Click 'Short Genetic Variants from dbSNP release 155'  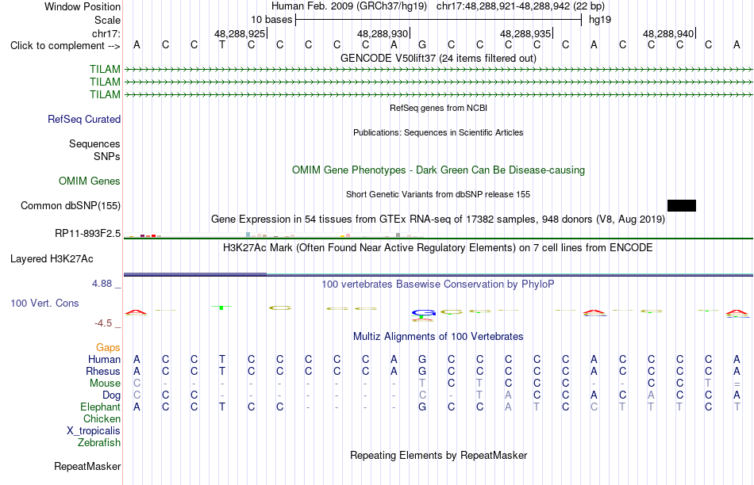click(x=438, y=194)
